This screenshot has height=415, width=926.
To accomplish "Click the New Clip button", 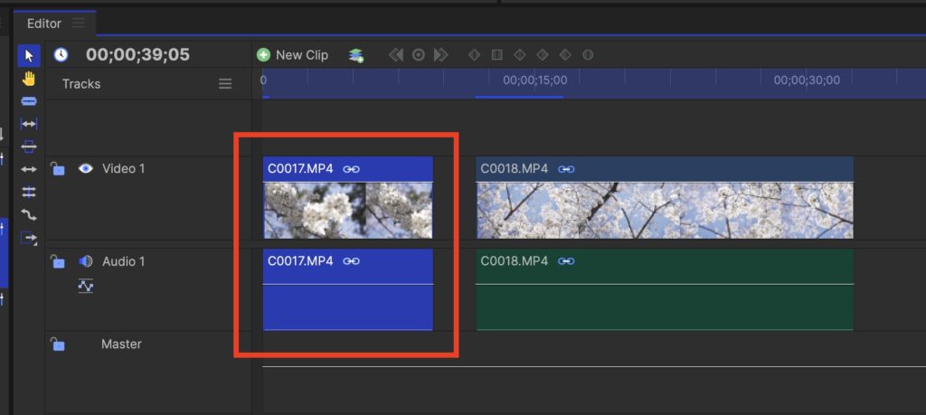I will (293, 55).
